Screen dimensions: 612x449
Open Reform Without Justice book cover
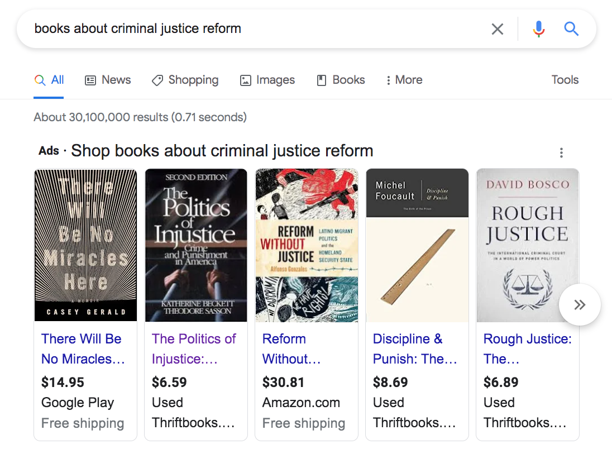coord(307,245)
